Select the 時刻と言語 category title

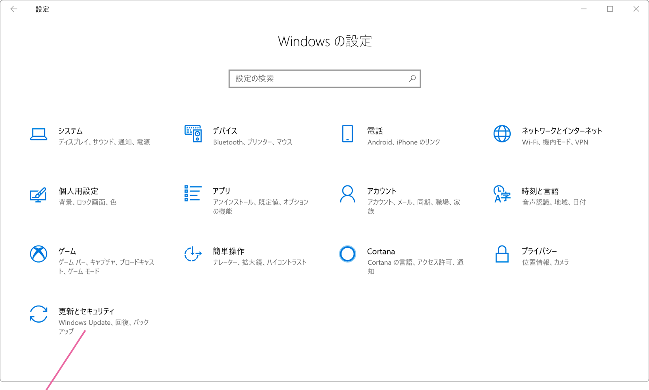coord(540,191)
